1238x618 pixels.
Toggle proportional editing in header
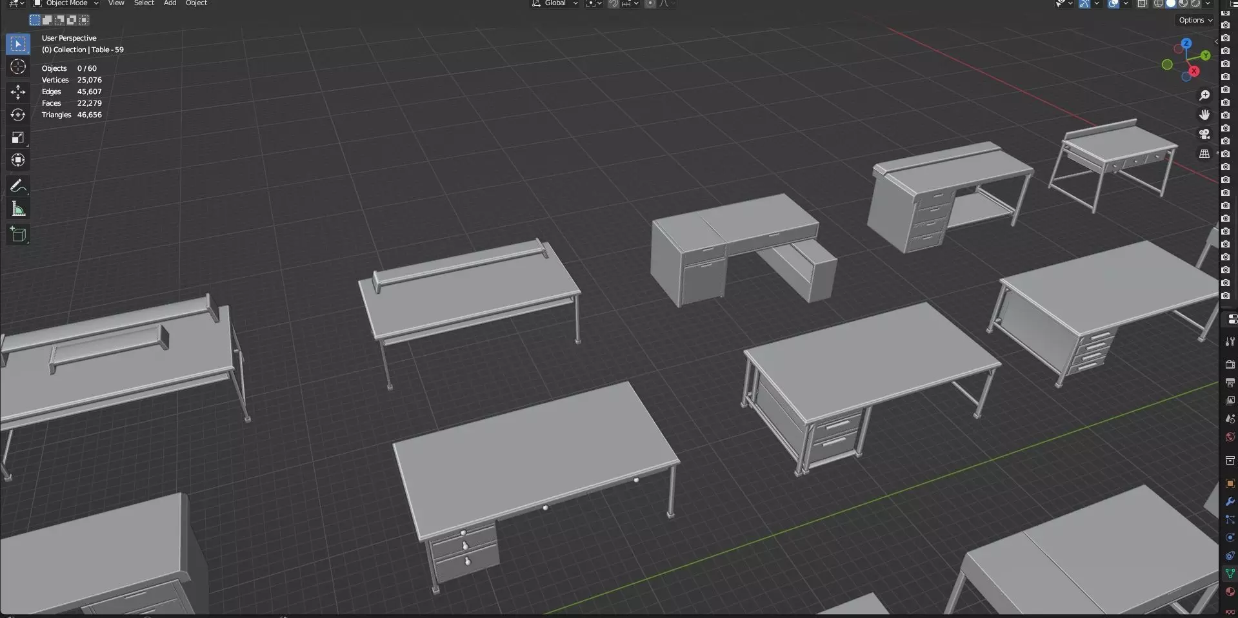pos(650,4)
